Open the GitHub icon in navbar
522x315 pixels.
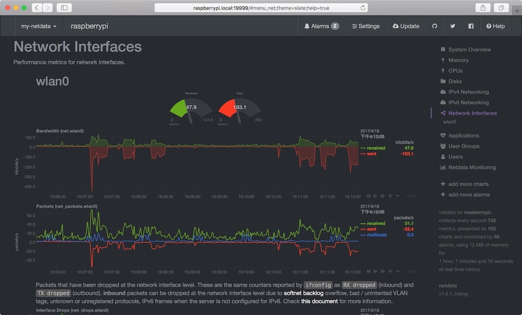tap(435, 26)
